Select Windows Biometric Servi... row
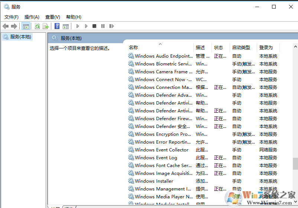 click(x=203, y=64)
